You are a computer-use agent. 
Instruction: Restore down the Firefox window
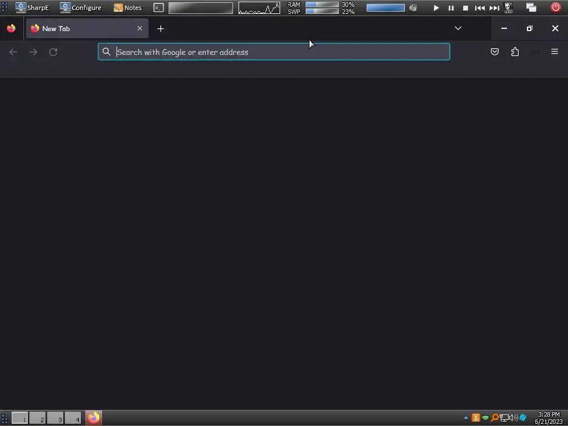[530, 28]
